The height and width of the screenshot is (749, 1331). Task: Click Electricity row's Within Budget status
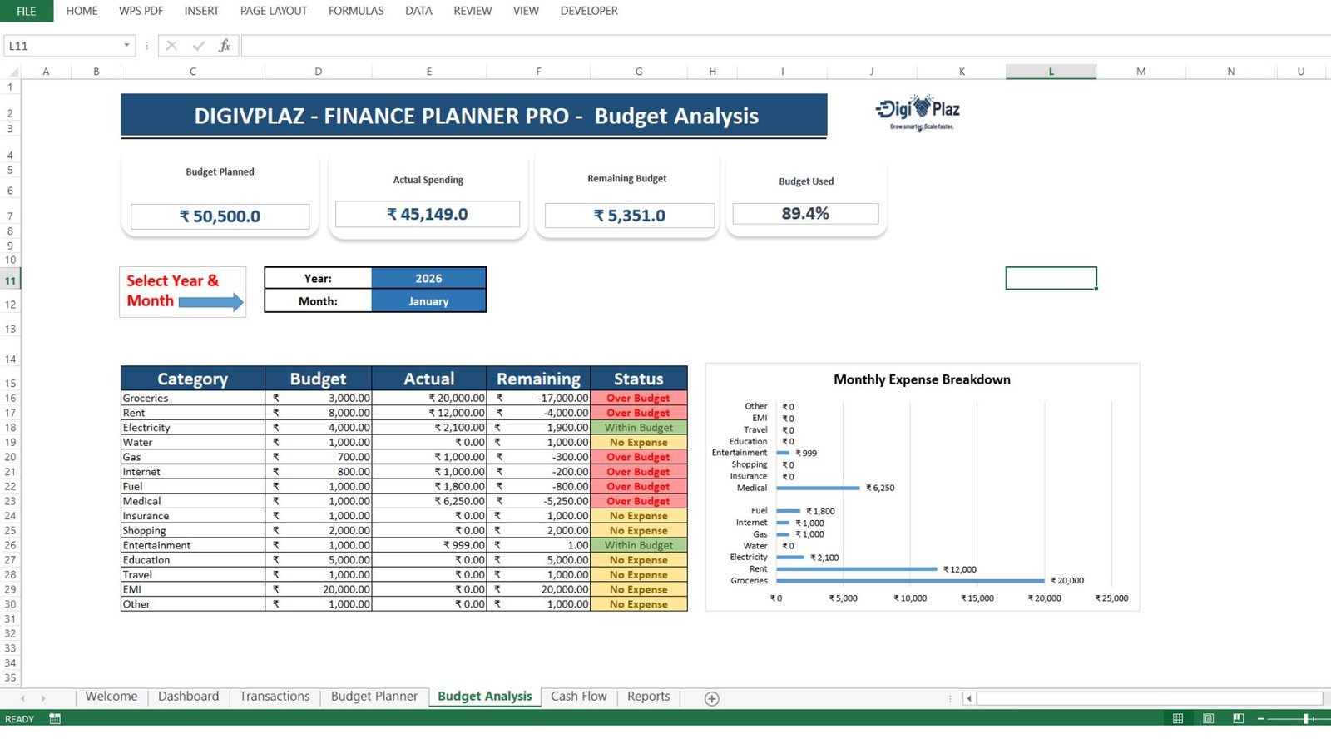(639, 428)
